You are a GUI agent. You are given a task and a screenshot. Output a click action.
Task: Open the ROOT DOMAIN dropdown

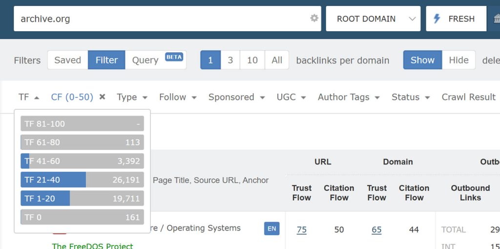pyautogui.click(x=373, y=19)
